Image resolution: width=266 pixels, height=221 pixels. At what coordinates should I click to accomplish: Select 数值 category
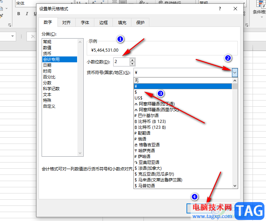(x=60, y=48)
